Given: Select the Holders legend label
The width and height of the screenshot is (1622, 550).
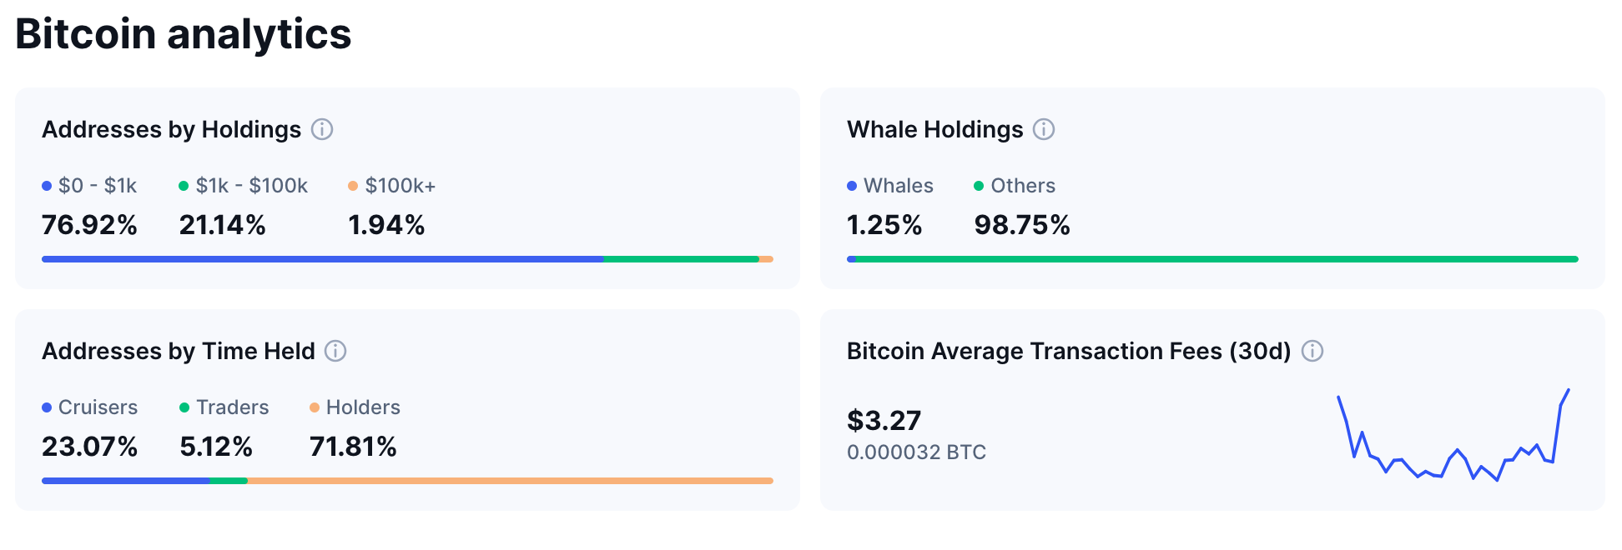Looking at the screenshot, I should (x=363, y=407).
